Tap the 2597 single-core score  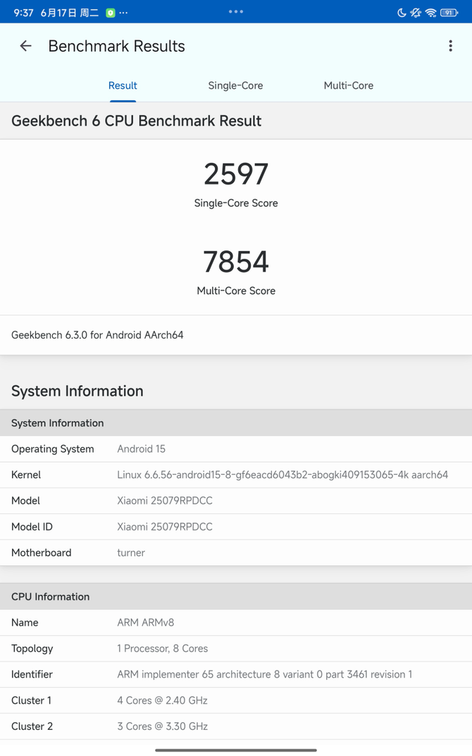click(x=236, y=174)
